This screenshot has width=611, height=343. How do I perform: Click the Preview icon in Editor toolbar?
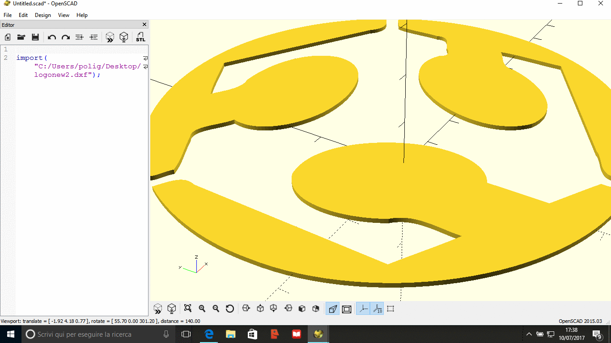110,37
